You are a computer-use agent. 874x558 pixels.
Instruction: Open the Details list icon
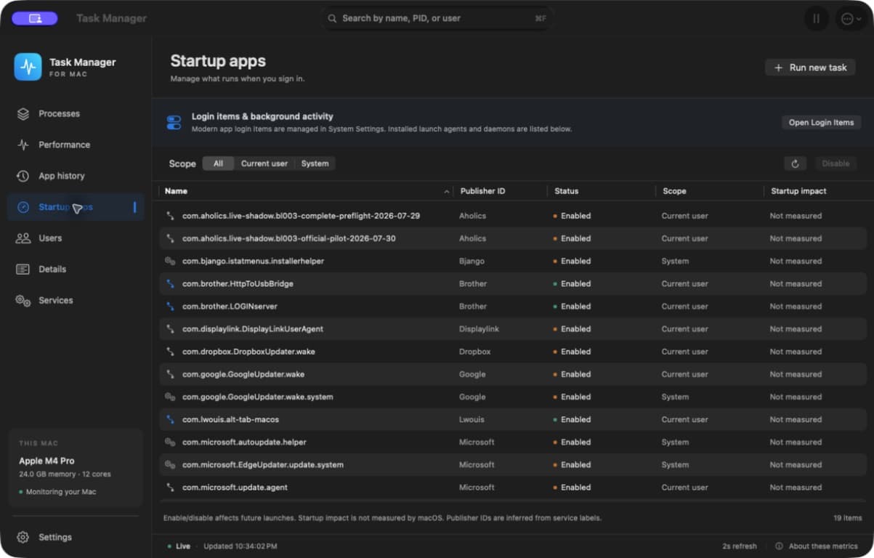[23, 270]
